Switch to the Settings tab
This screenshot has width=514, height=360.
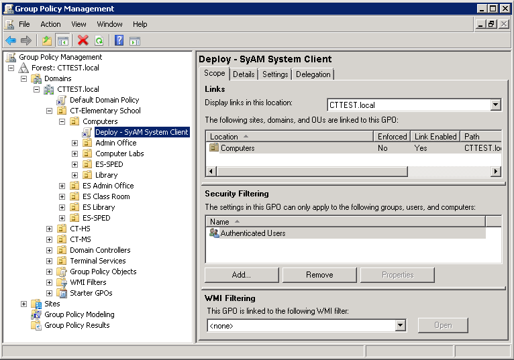tap(275, 74)
